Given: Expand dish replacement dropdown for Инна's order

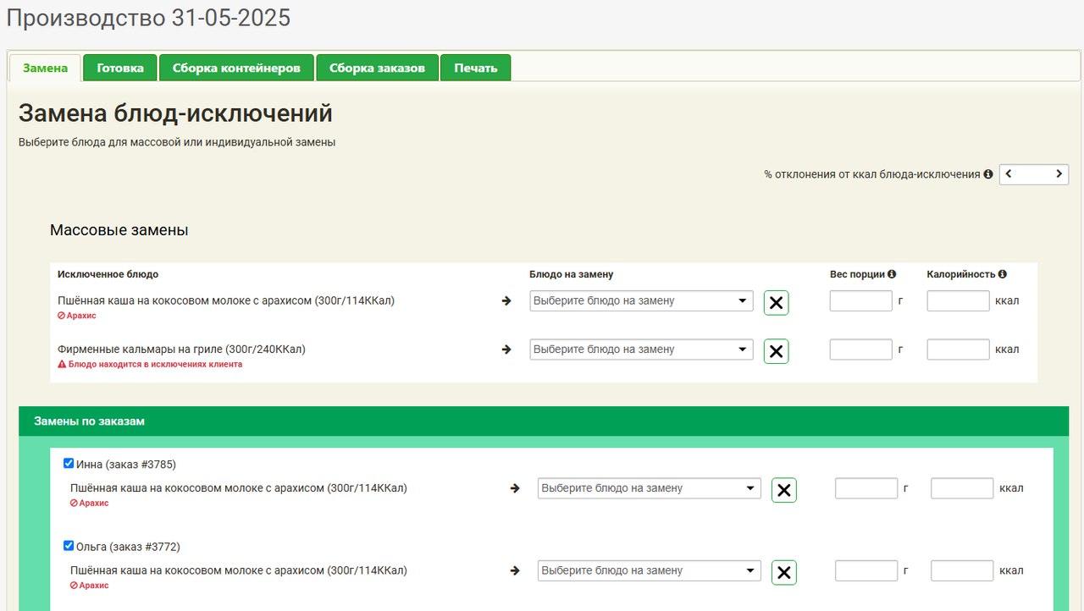Looking at the screenshot, I should click(x=649, y=488).
